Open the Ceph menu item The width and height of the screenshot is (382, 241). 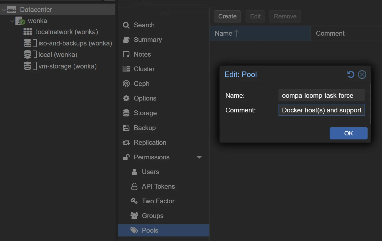point(163,84)
